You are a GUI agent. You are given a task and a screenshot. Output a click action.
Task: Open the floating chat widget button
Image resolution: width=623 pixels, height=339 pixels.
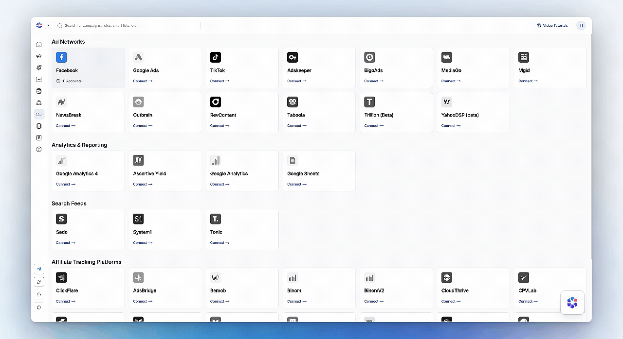coord(572,303)
